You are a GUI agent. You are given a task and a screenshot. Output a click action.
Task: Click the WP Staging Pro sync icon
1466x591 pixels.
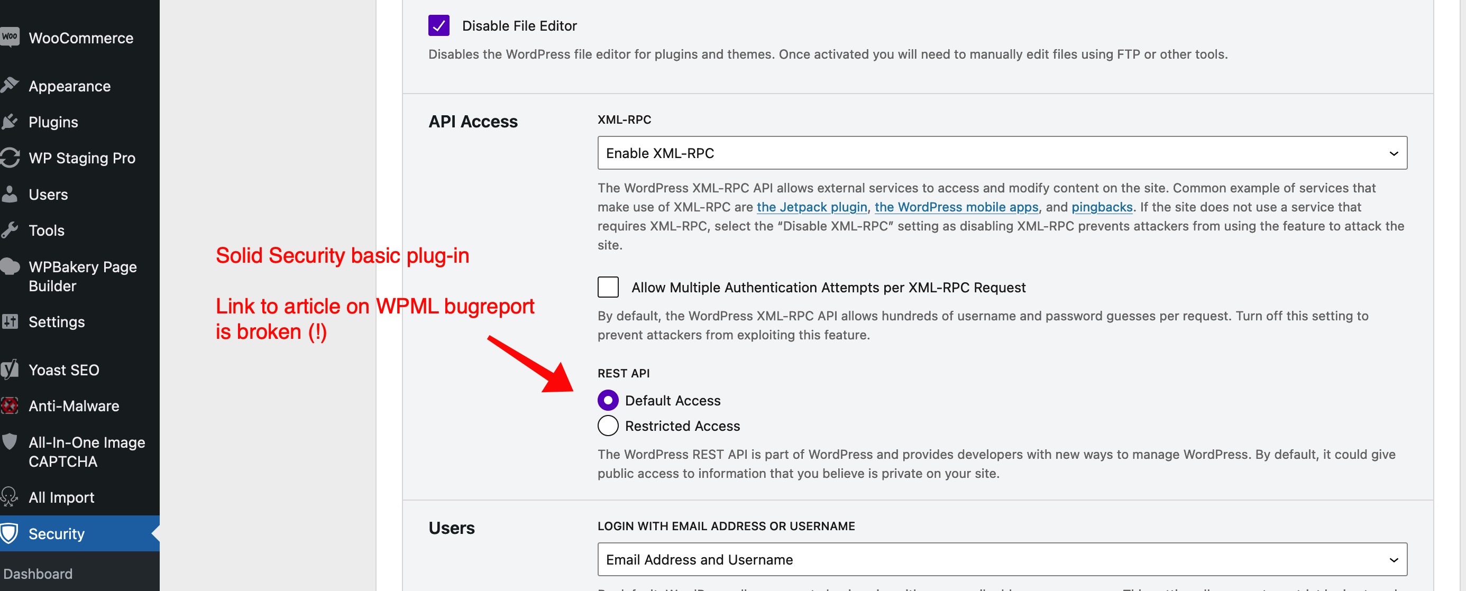(x=10, y=158)
